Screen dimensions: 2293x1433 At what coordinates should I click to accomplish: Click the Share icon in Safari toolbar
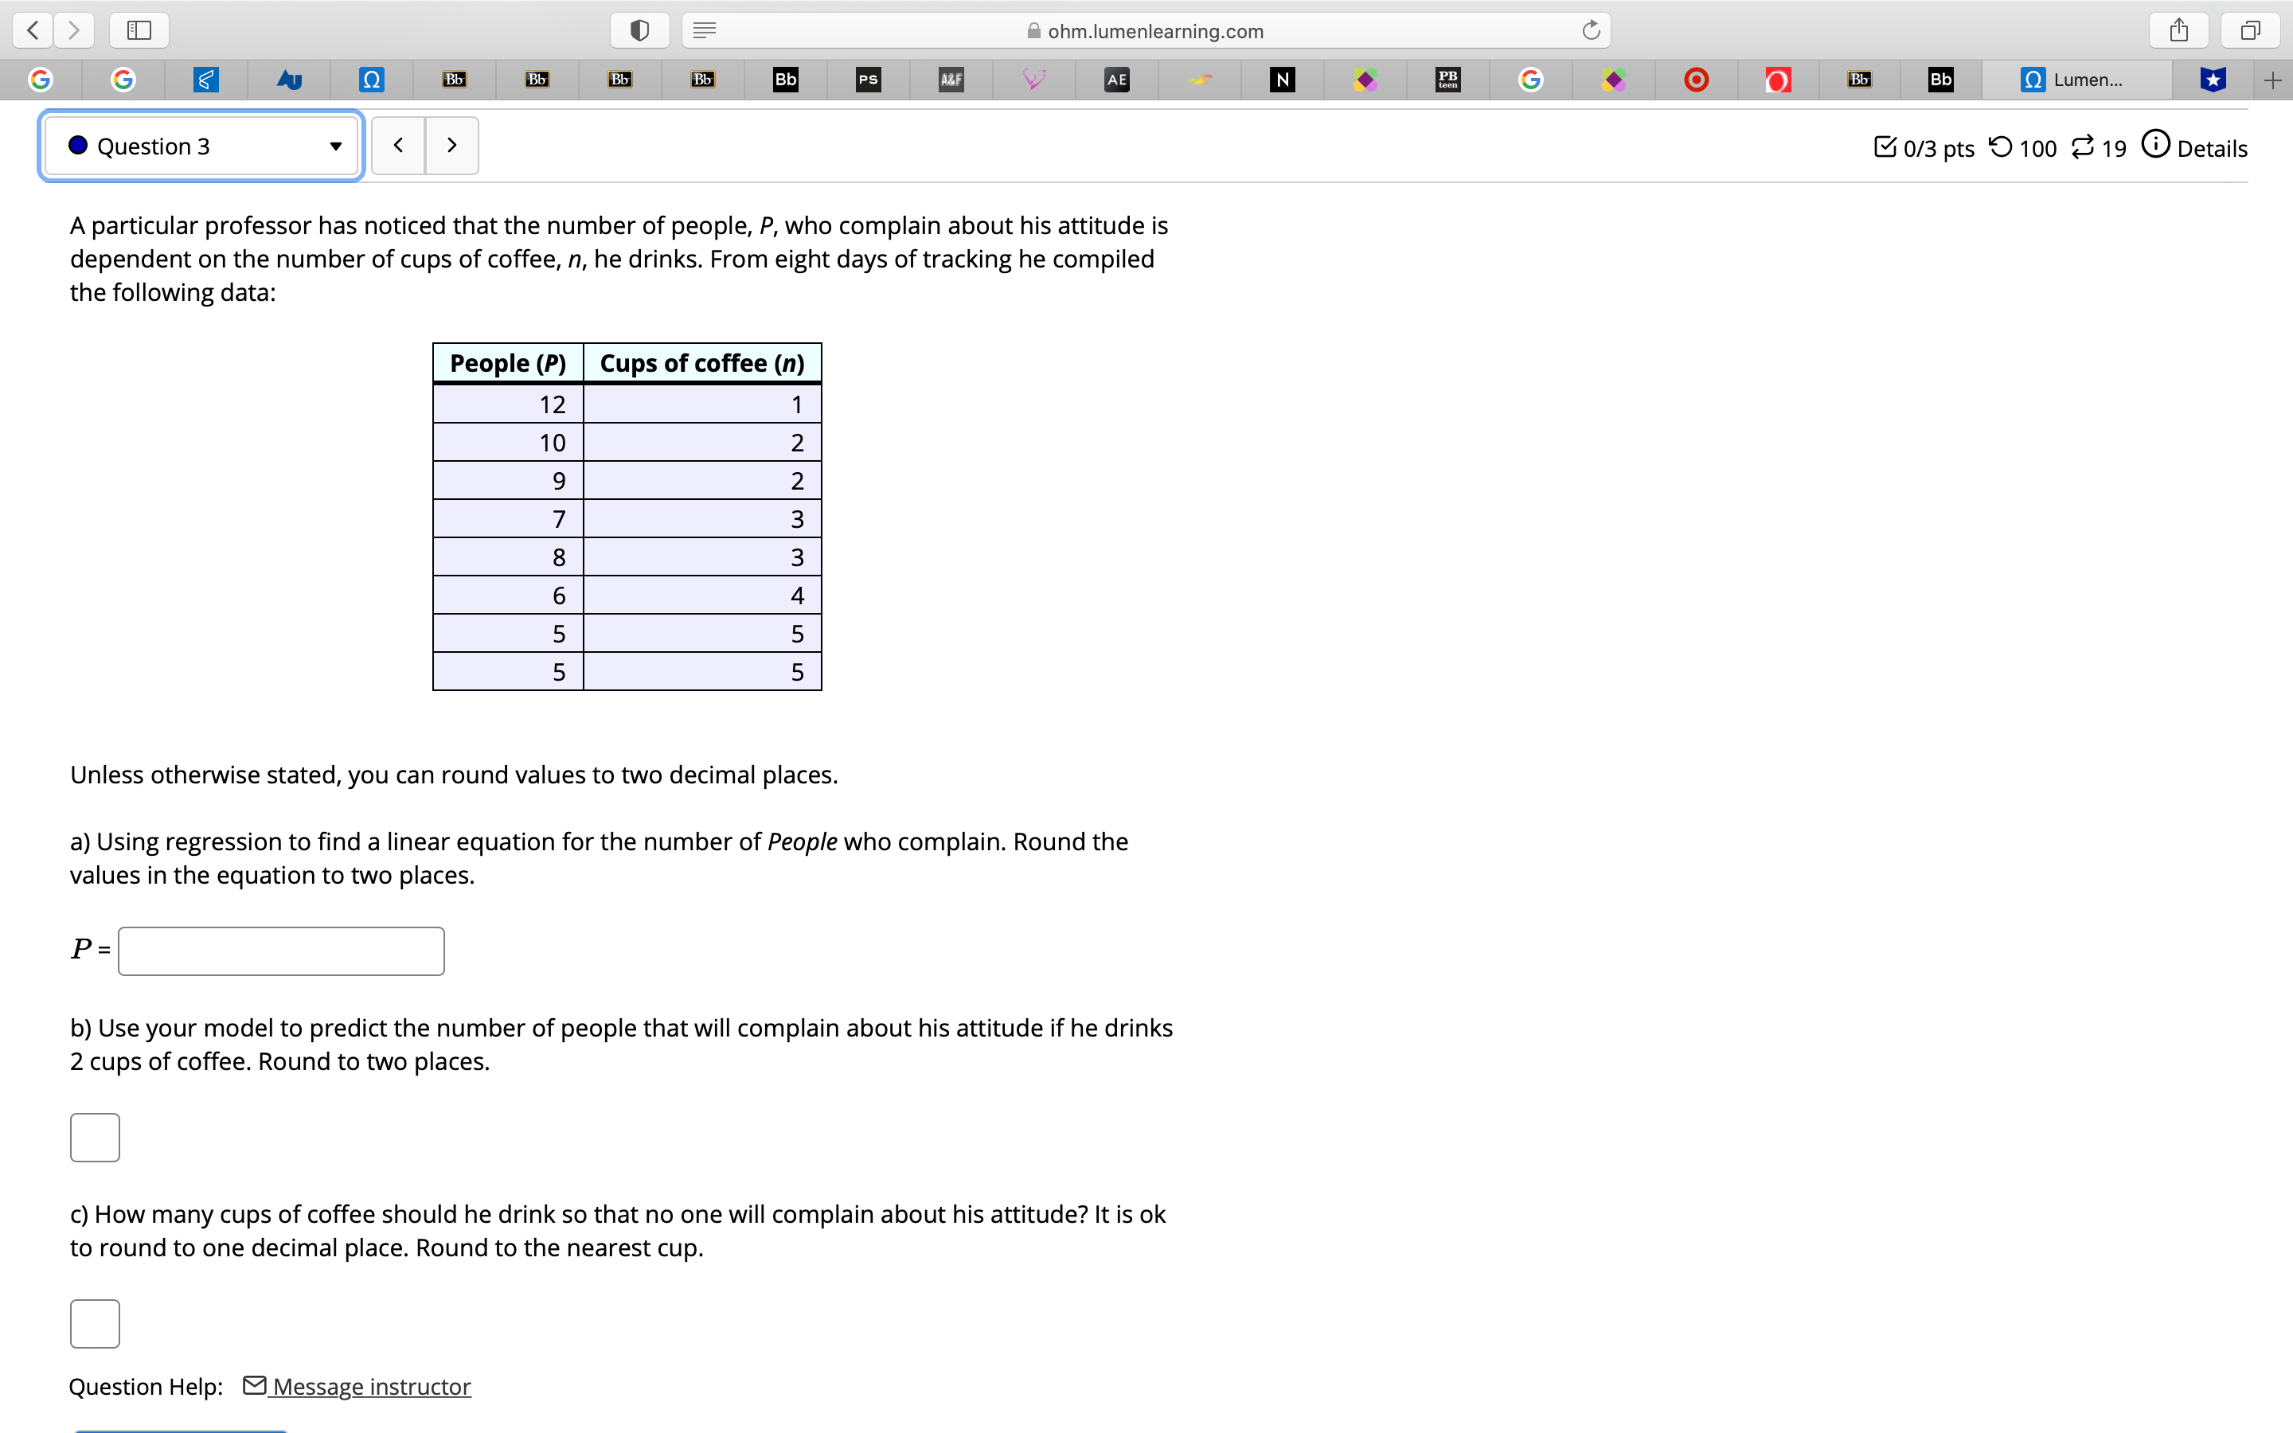coord(2178,29)
